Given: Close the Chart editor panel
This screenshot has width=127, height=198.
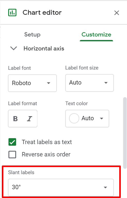Looking at the screenshot, I should [116, 13].
